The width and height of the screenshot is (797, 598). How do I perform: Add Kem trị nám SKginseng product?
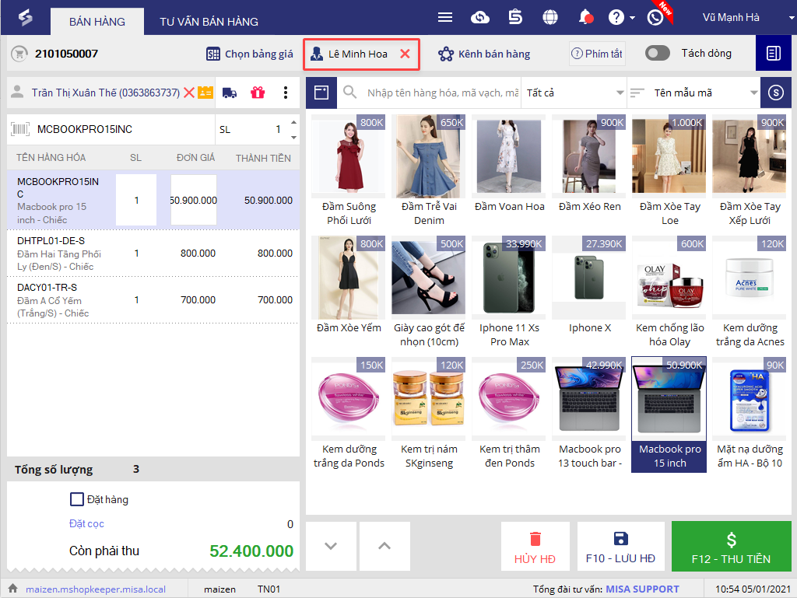[x=429, y=414]
